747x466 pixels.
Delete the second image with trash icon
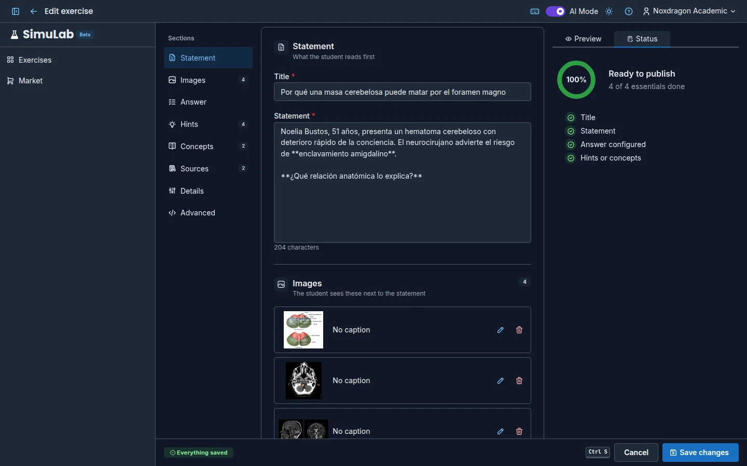pyautogui.click(x=519, y=381)
